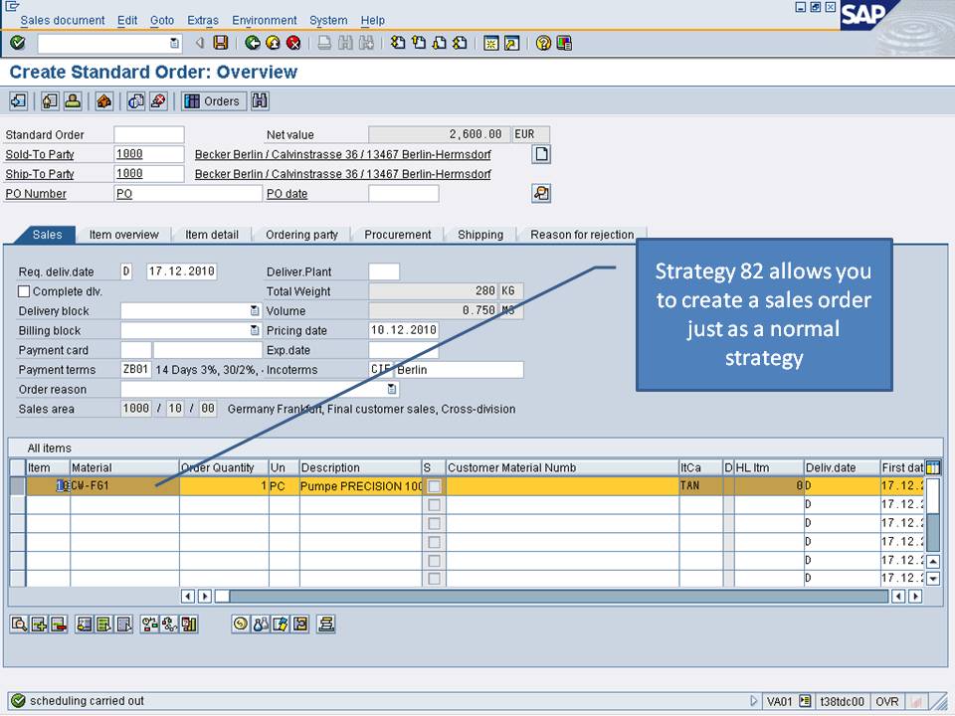The width and height of the screenshot is (955, 716).
Task: Open the Billing block dropdown
Action: pos(255,330)
